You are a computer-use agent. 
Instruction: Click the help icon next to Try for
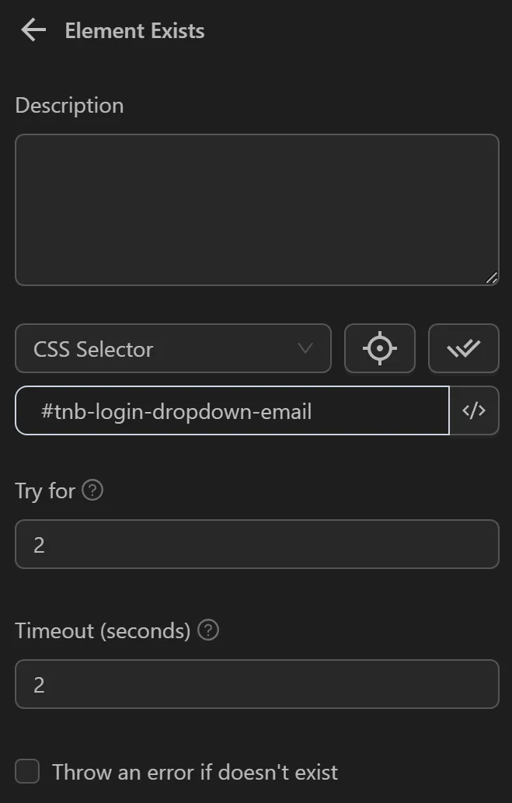(92, 489)
